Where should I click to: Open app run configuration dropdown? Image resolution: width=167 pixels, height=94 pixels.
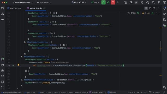pos(95,2)
